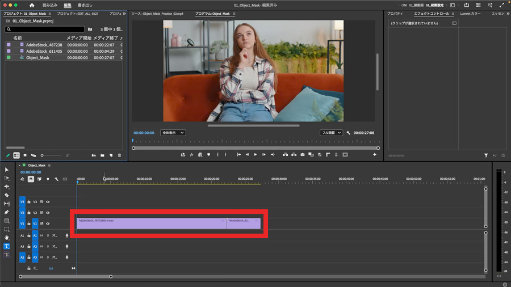Select the Razor tool
The width and height of the screenshot is (511, 287).
(x=6, y=195)
